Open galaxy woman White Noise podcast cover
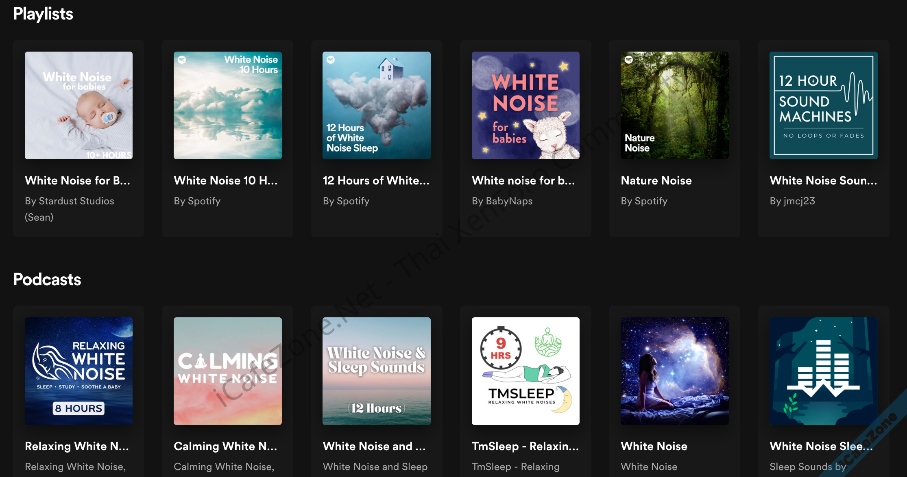 (x=674, y=371)
